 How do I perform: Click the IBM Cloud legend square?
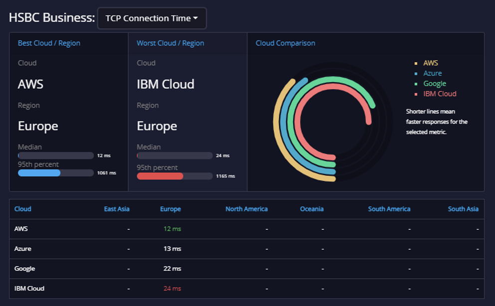click(416, 94)
